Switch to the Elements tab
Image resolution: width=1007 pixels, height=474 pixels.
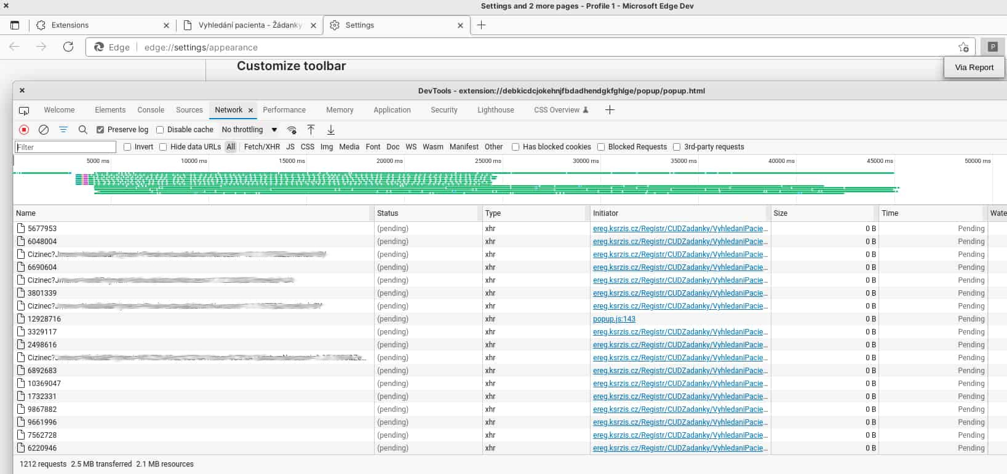[110, 110]
